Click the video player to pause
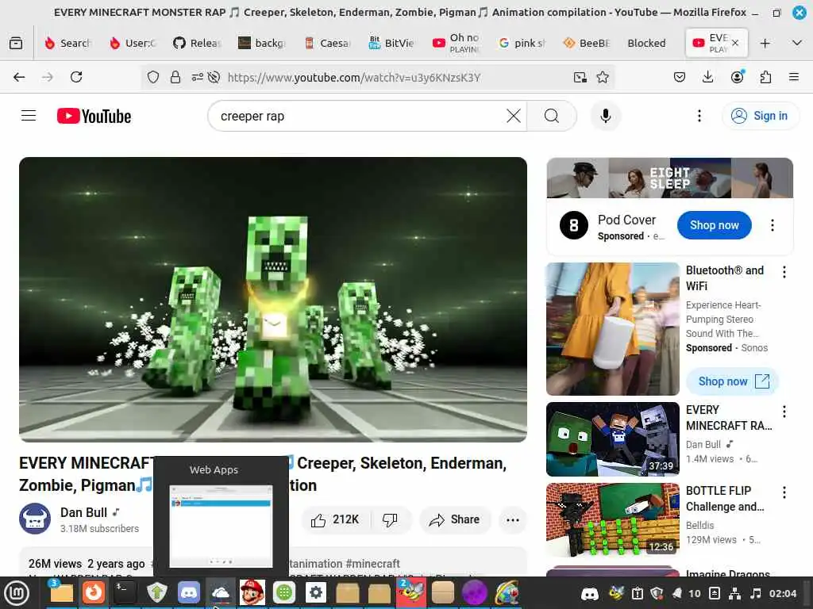The height and width of the screenshot is (609, 813). [273, 299]
